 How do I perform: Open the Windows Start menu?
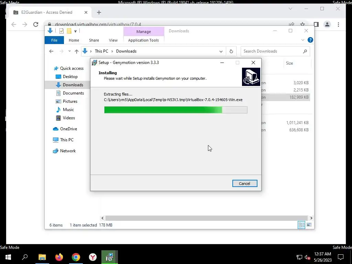coord(8,257)
